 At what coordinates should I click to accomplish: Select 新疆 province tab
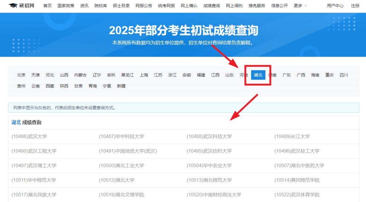[121, 86]
